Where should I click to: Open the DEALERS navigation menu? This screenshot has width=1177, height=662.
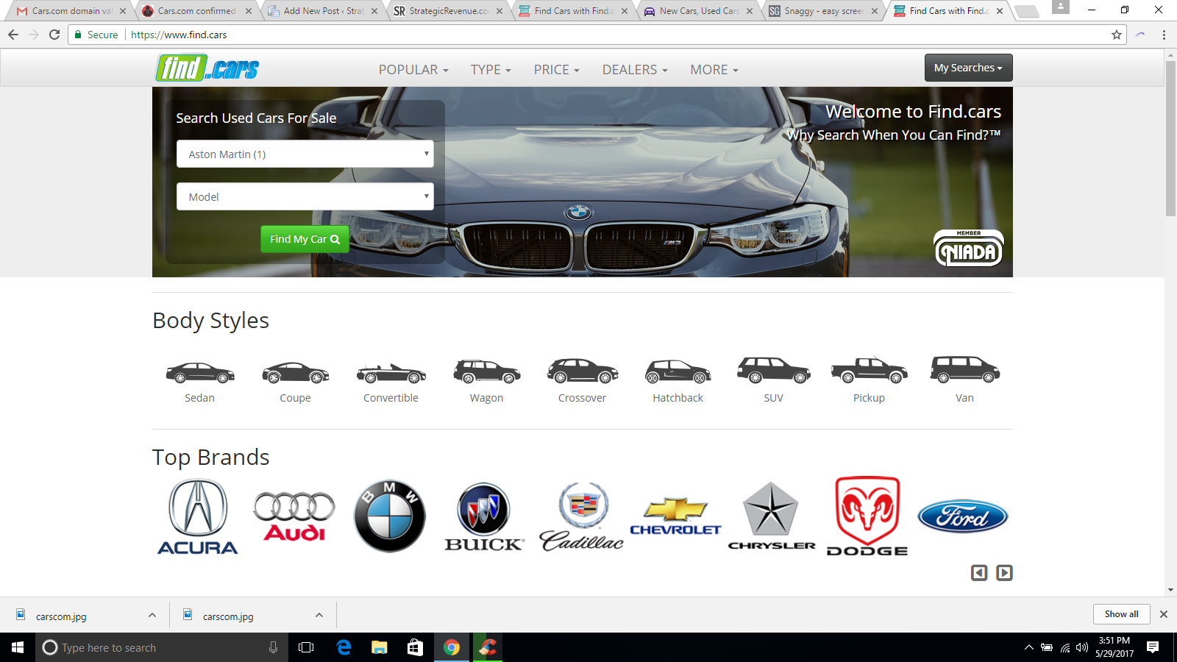click(x=634, y=70)
